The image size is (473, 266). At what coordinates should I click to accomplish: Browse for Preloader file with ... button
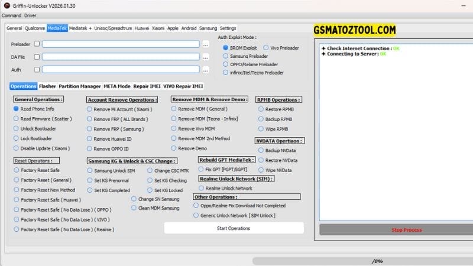tap(206, 44)
